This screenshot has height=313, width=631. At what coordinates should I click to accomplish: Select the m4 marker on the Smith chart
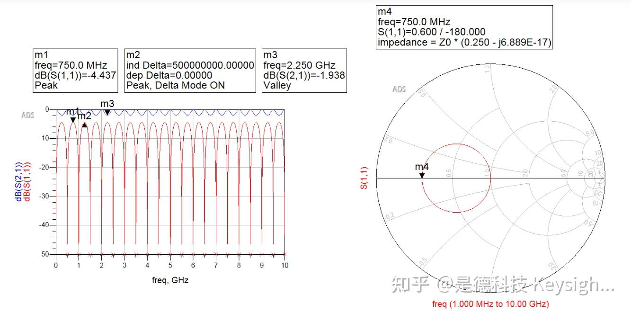[x=421, y=176]
